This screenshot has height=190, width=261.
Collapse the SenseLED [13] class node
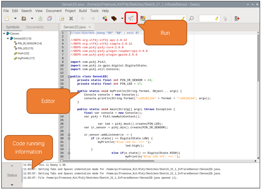pyautogui.click(x=8, y=38)
